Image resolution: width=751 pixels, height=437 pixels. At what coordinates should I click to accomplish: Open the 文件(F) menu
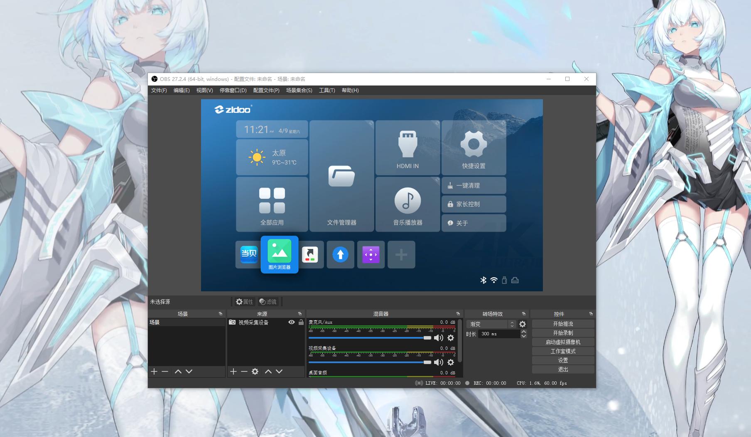[159, 90]
